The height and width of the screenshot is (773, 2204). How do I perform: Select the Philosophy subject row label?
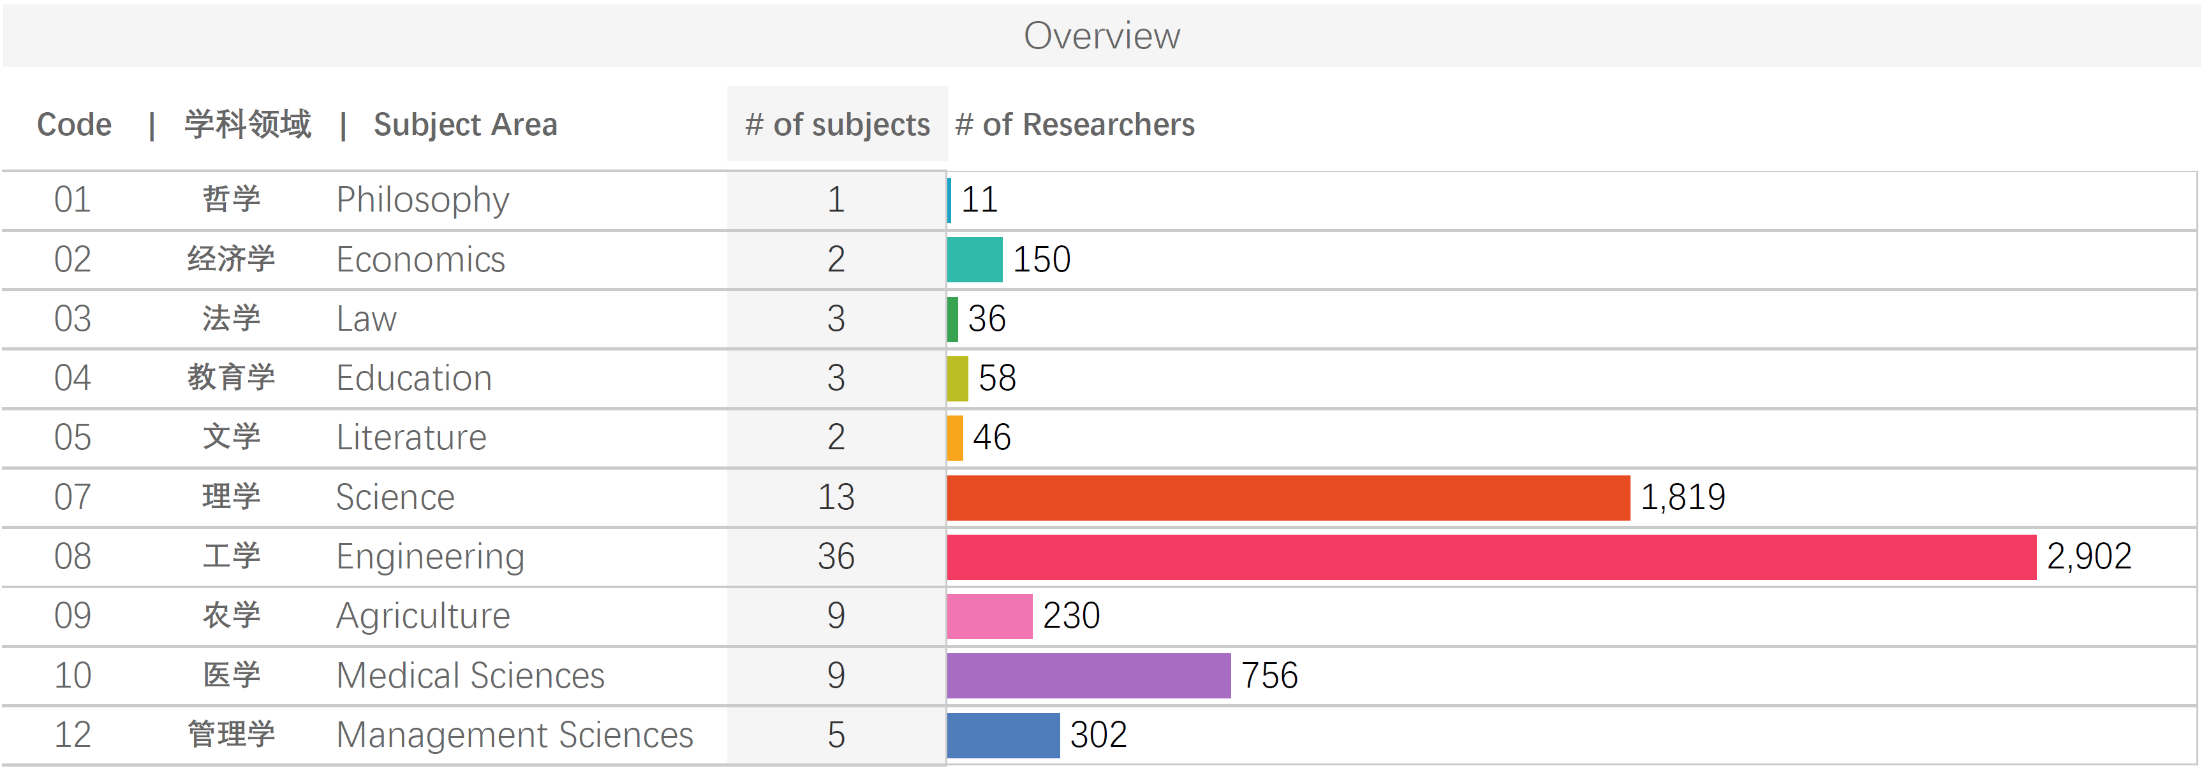tap(423, 200)
